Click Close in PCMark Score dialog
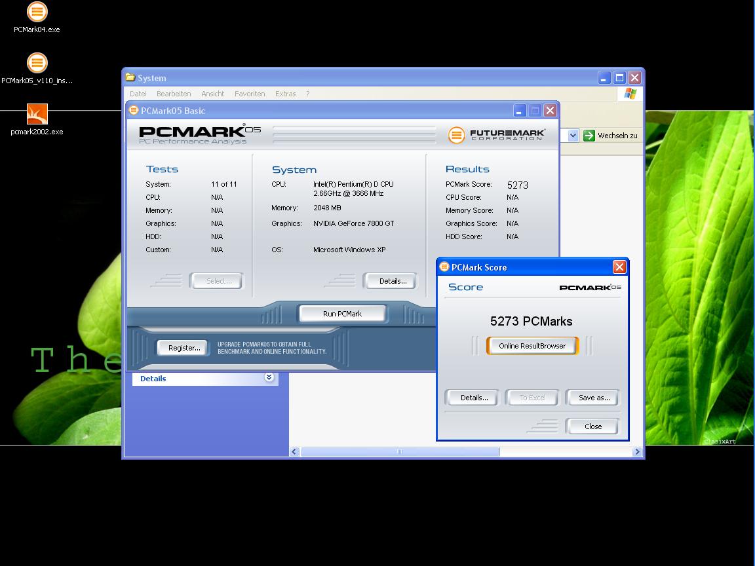 592,426
